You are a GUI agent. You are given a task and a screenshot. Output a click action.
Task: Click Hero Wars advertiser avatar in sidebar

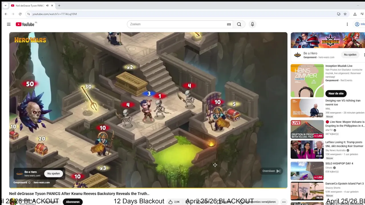pyautogui.click(x=297, y=55)
